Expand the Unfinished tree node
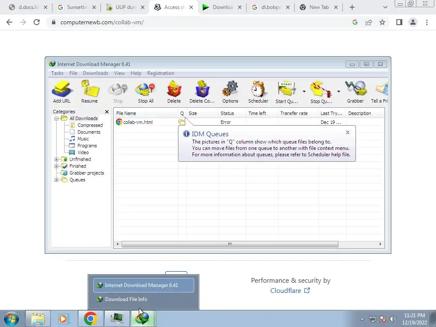Image resolution: width=436 pixels, height=327 pixels. 57,159
